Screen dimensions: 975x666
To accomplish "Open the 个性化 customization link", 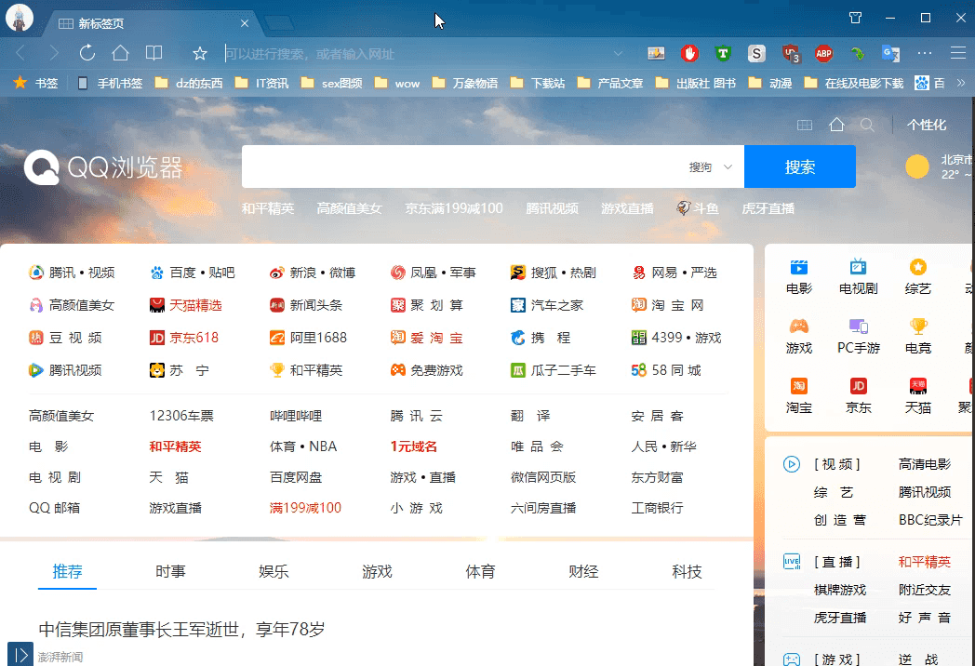I will 926,125.
